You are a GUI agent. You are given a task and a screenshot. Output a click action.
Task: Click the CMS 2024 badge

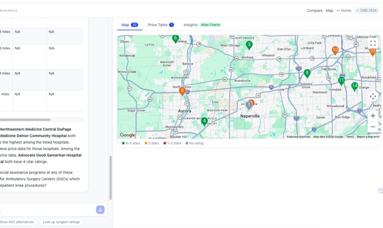(x=366, y=10)
